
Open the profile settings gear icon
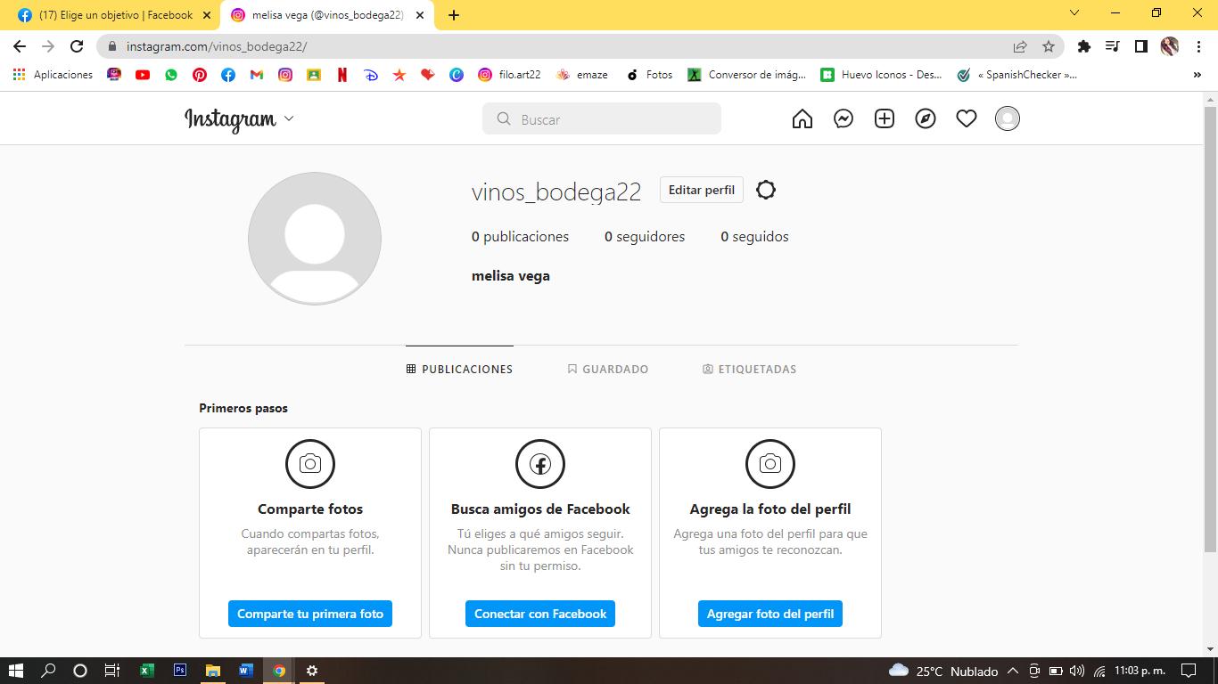(x=766, y=190)
